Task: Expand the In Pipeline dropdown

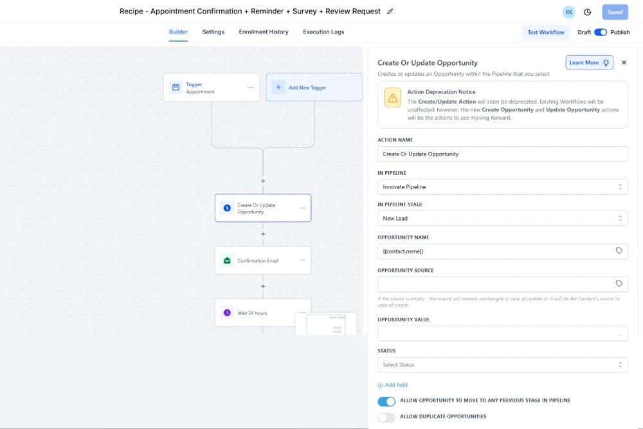Action: coord(502,187)
